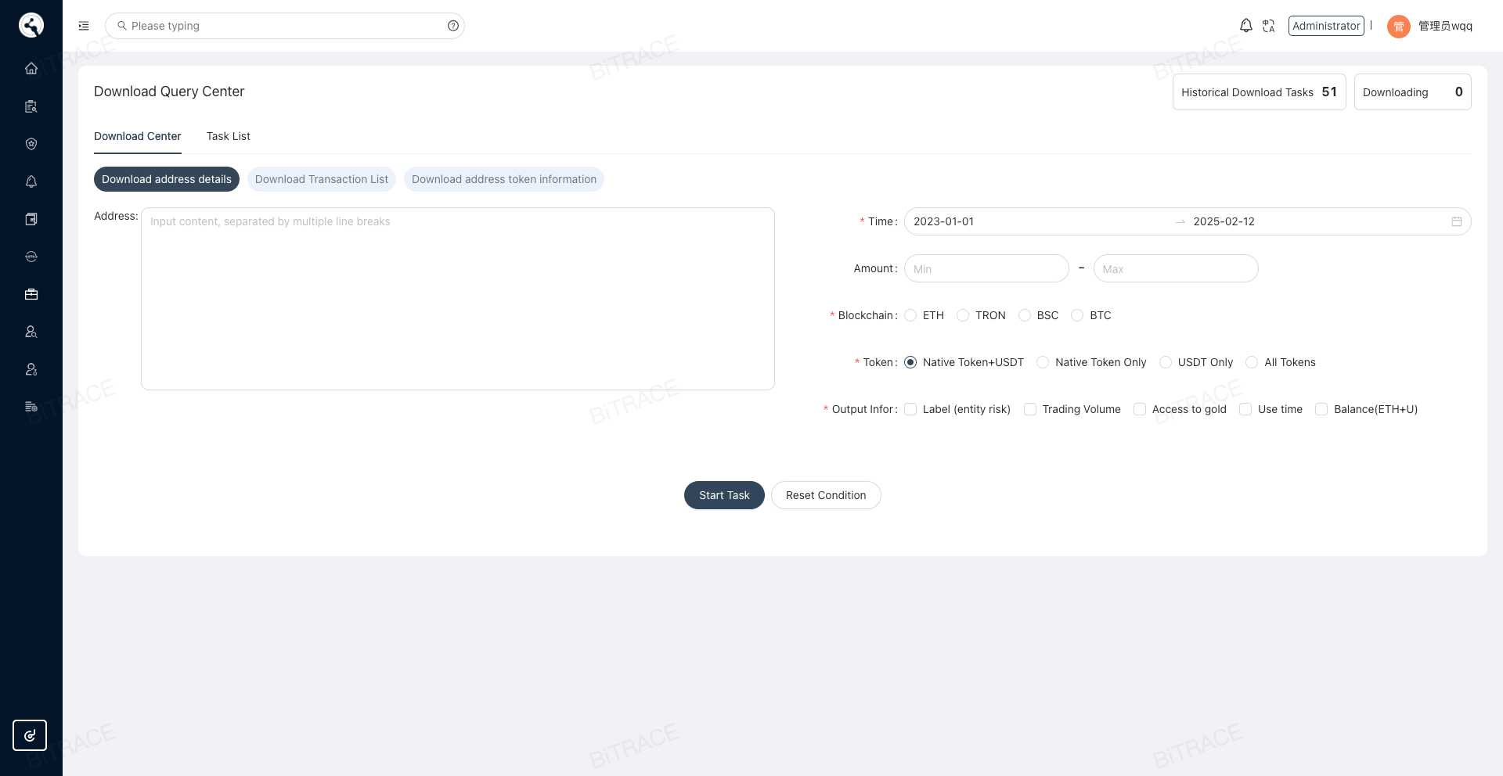Click the Amount Max input field
Viewport: 1503px width, 776px height.
pos(1176,268)
